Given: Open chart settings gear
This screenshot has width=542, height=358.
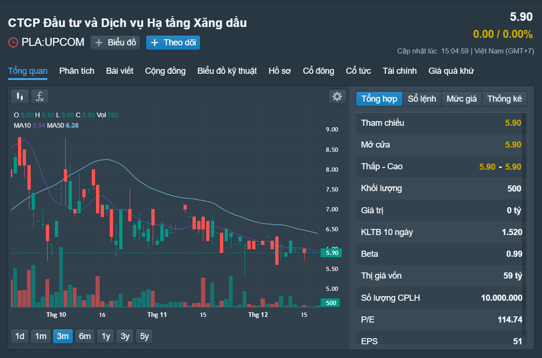Looking at the screenshot, I should (337, 96).
